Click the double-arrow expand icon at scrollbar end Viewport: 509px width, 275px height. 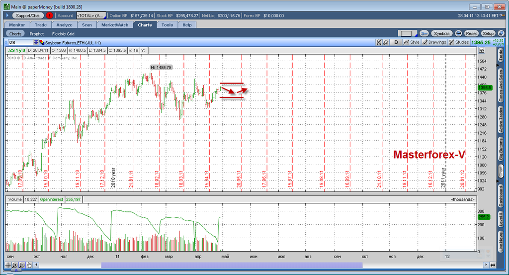click(493, 265)
